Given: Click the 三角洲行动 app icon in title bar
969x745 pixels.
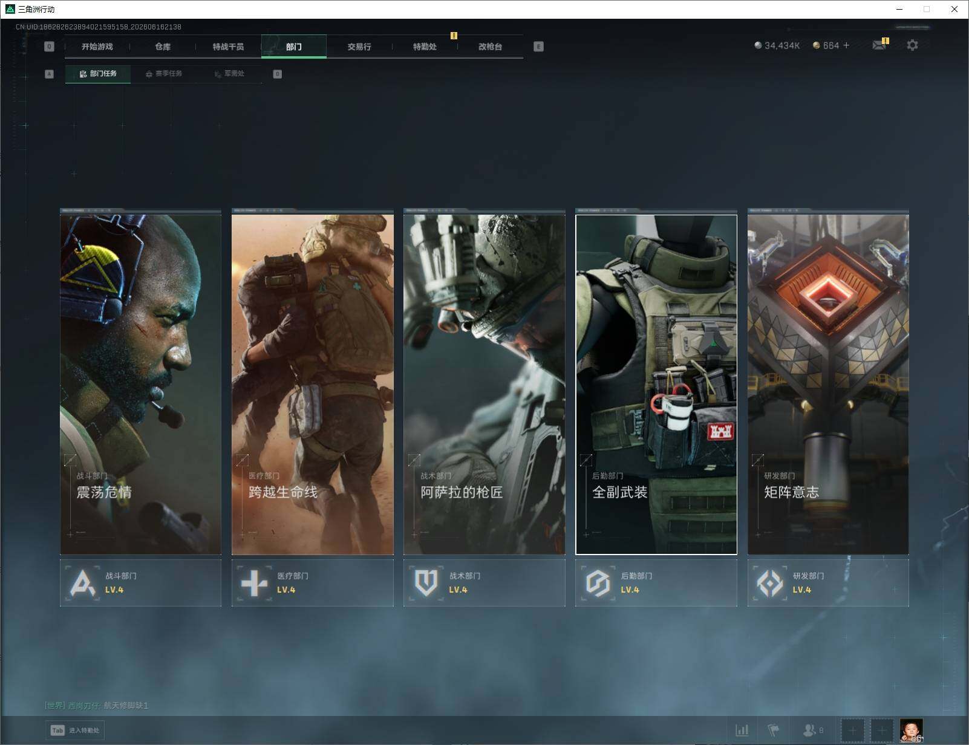Looking at the screenshot, I should pos(10,9).
